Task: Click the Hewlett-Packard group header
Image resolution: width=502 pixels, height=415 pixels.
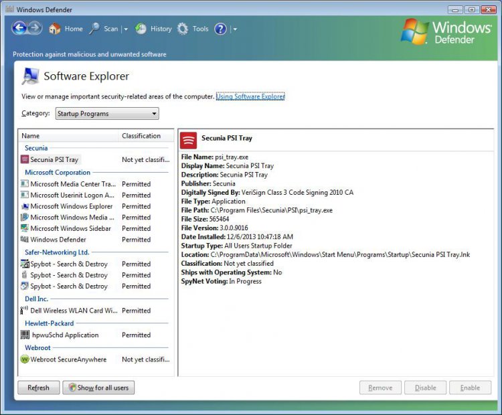Action: [x=50, y=323]
